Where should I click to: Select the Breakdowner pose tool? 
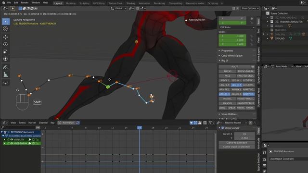pos(5,83)
